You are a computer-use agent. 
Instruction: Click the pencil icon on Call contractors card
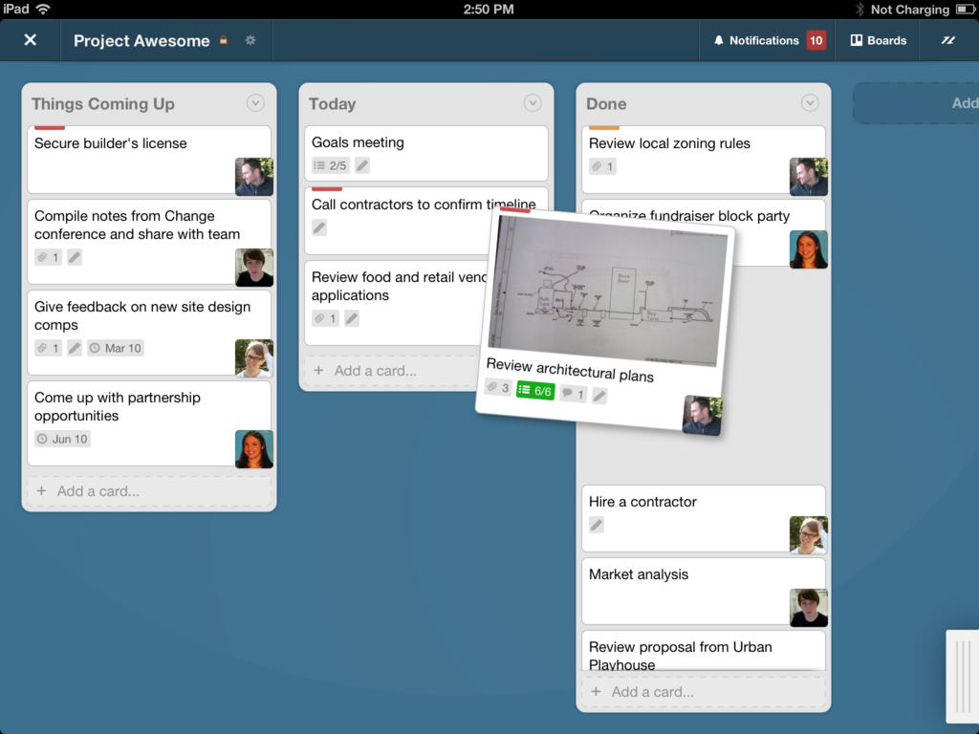318,227
